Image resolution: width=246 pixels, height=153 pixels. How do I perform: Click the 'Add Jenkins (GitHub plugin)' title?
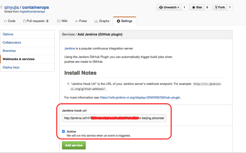(100, 34)
